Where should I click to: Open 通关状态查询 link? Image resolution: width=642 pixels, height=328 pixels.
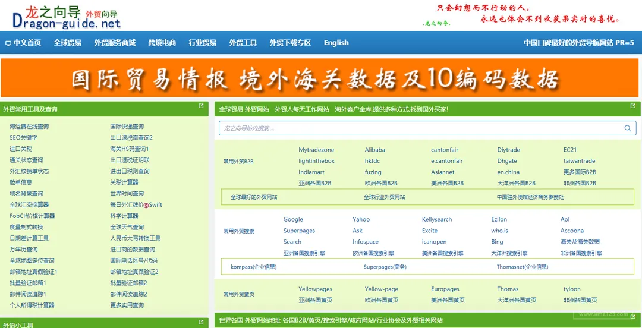coord(26,160)
